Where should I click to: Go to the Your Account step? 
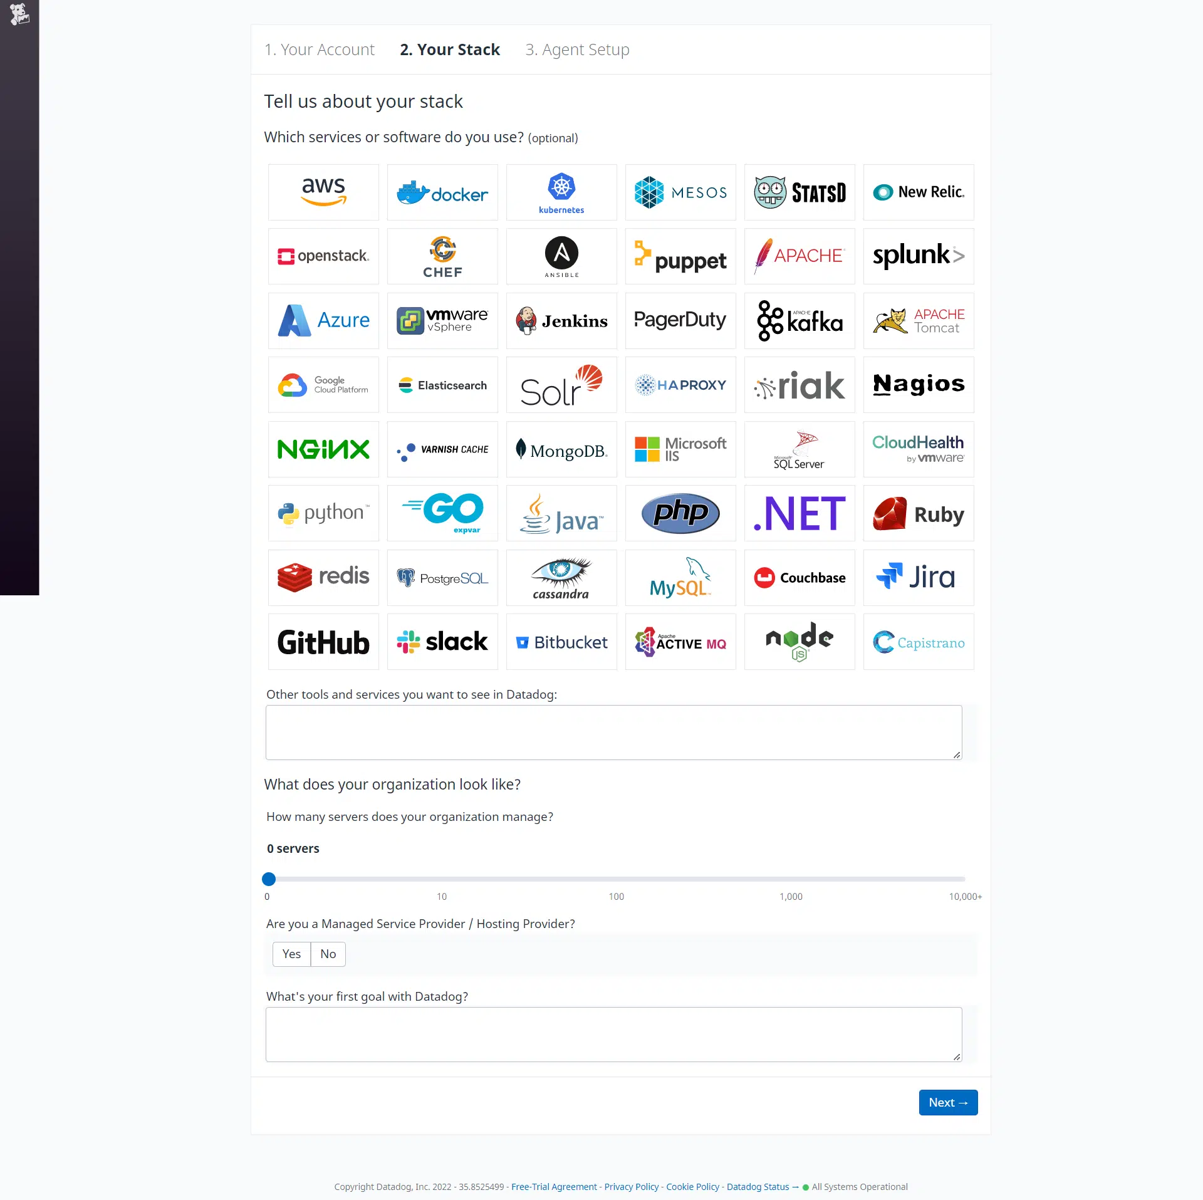[x=320, y=50]
